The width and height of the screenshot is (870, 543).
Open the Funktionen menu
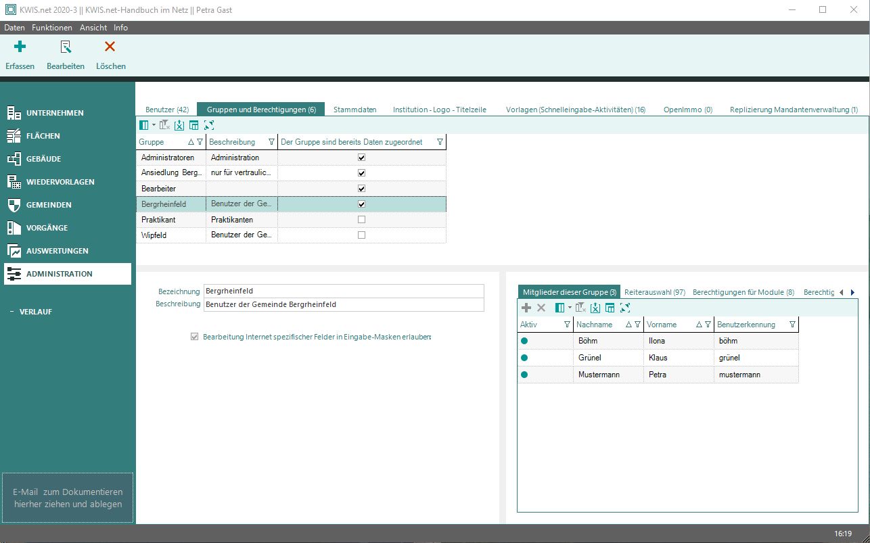[52, 28]
